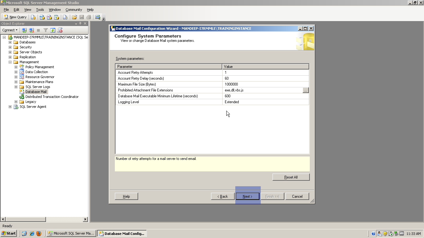Click the Activity Monitor toolbar icon

click(x=98, y=17)
